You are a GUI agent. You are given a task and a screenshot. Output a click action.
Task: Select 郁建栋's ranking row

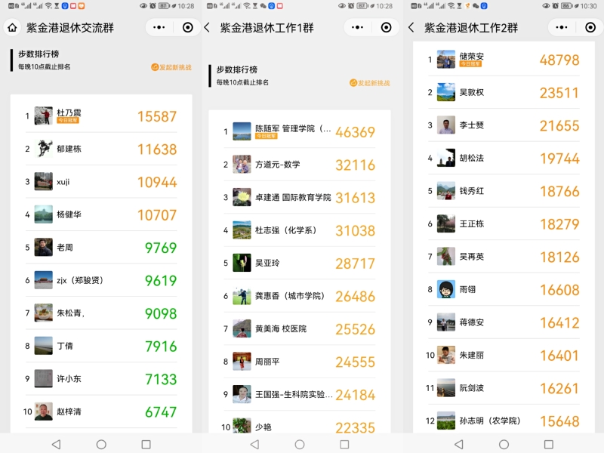[101, 149]
